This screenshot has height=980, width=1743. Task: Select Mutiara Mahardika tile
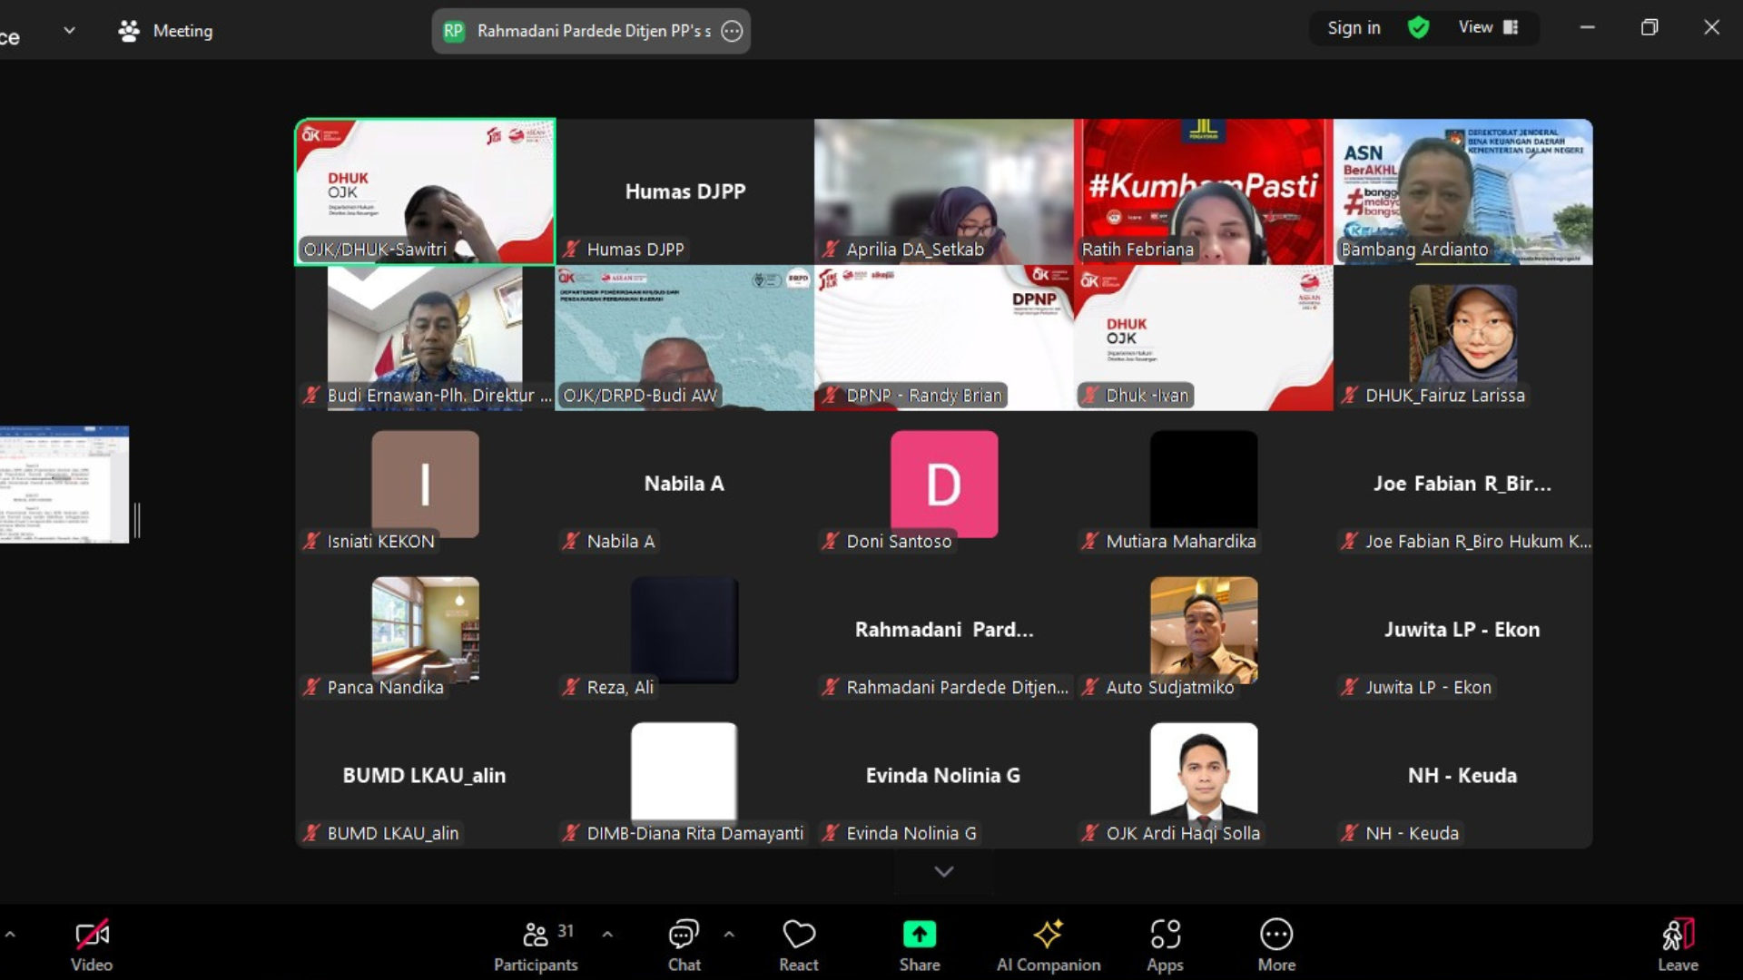[x=1204, y=484]
